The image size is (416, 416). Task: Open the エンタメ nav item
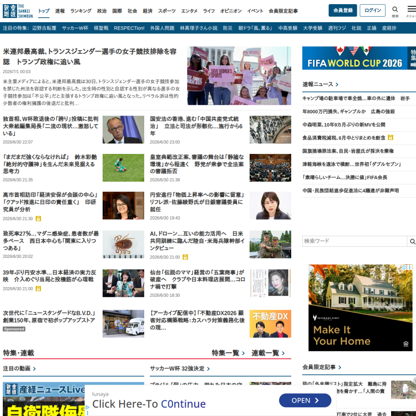tap(189, 11)
